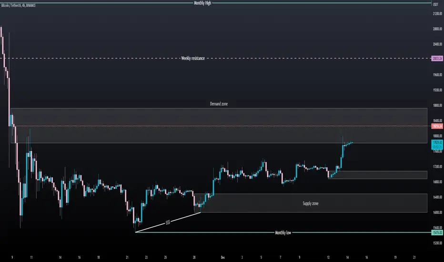The height and width of the screenshot is (262, 444).
Task: Click date 25 on the time axis
Action: click(x=165, y=257)
